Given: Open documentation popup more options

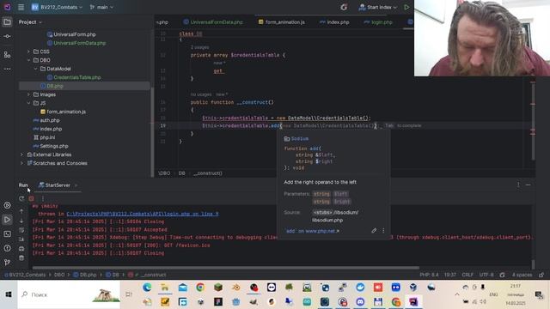Looking at the screenshot, I should coord(383,231).
